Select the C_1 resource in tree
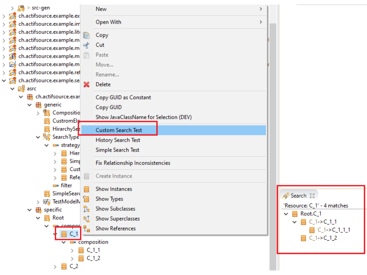 click(74, 234)
